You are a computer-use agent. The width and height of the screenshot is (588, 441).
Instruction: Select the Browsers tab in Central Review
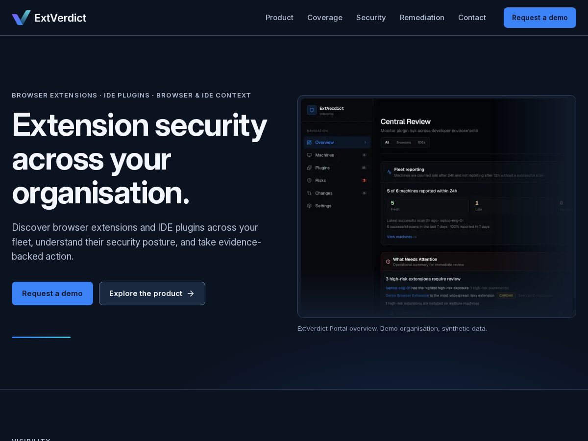coord(404,143)
